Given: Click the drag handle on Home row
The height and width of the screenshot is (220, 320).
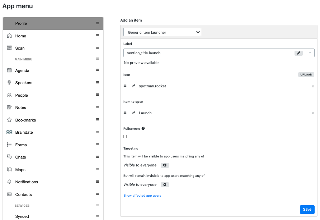Looking at the screenshot, I should click(x=98, y=35).
